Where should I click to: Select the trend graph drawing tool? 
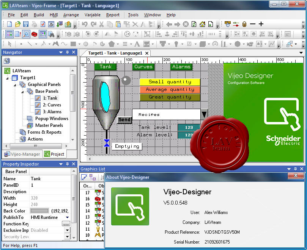(272, 44)
